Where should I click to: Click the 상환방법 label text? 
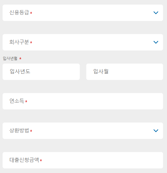(19, 130)
